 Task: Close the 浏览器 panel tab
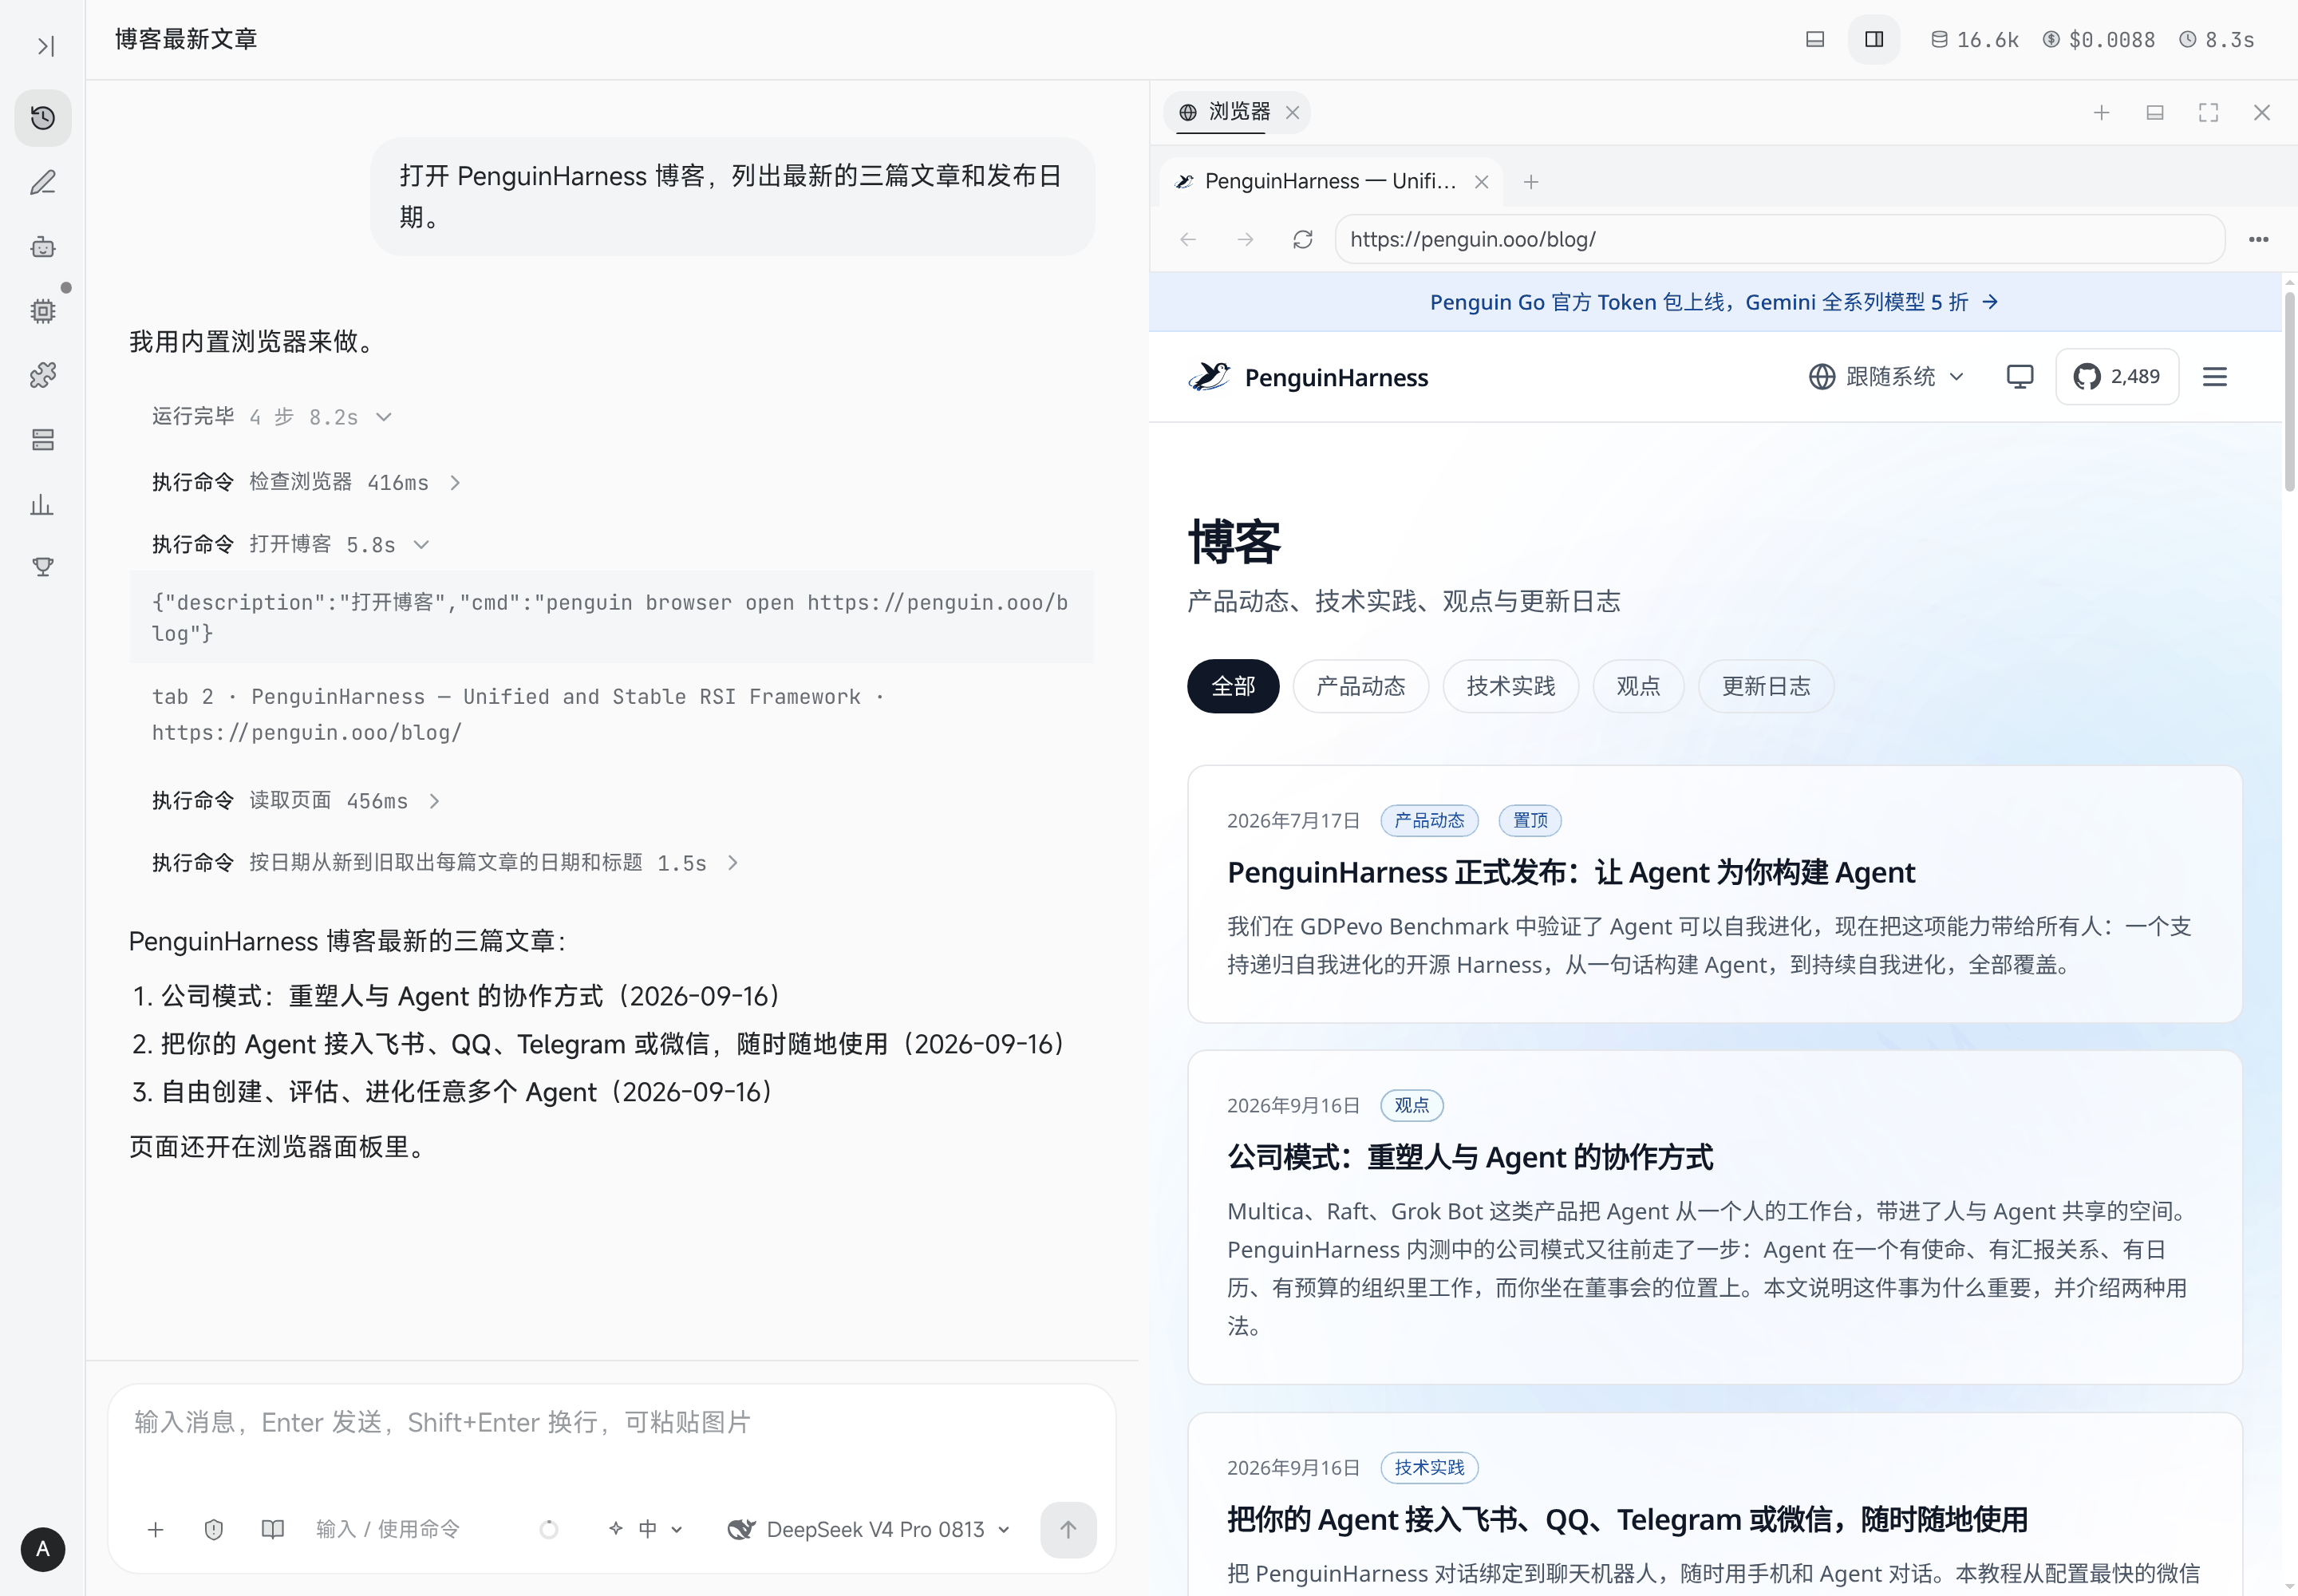click(x=1292, y=112)
